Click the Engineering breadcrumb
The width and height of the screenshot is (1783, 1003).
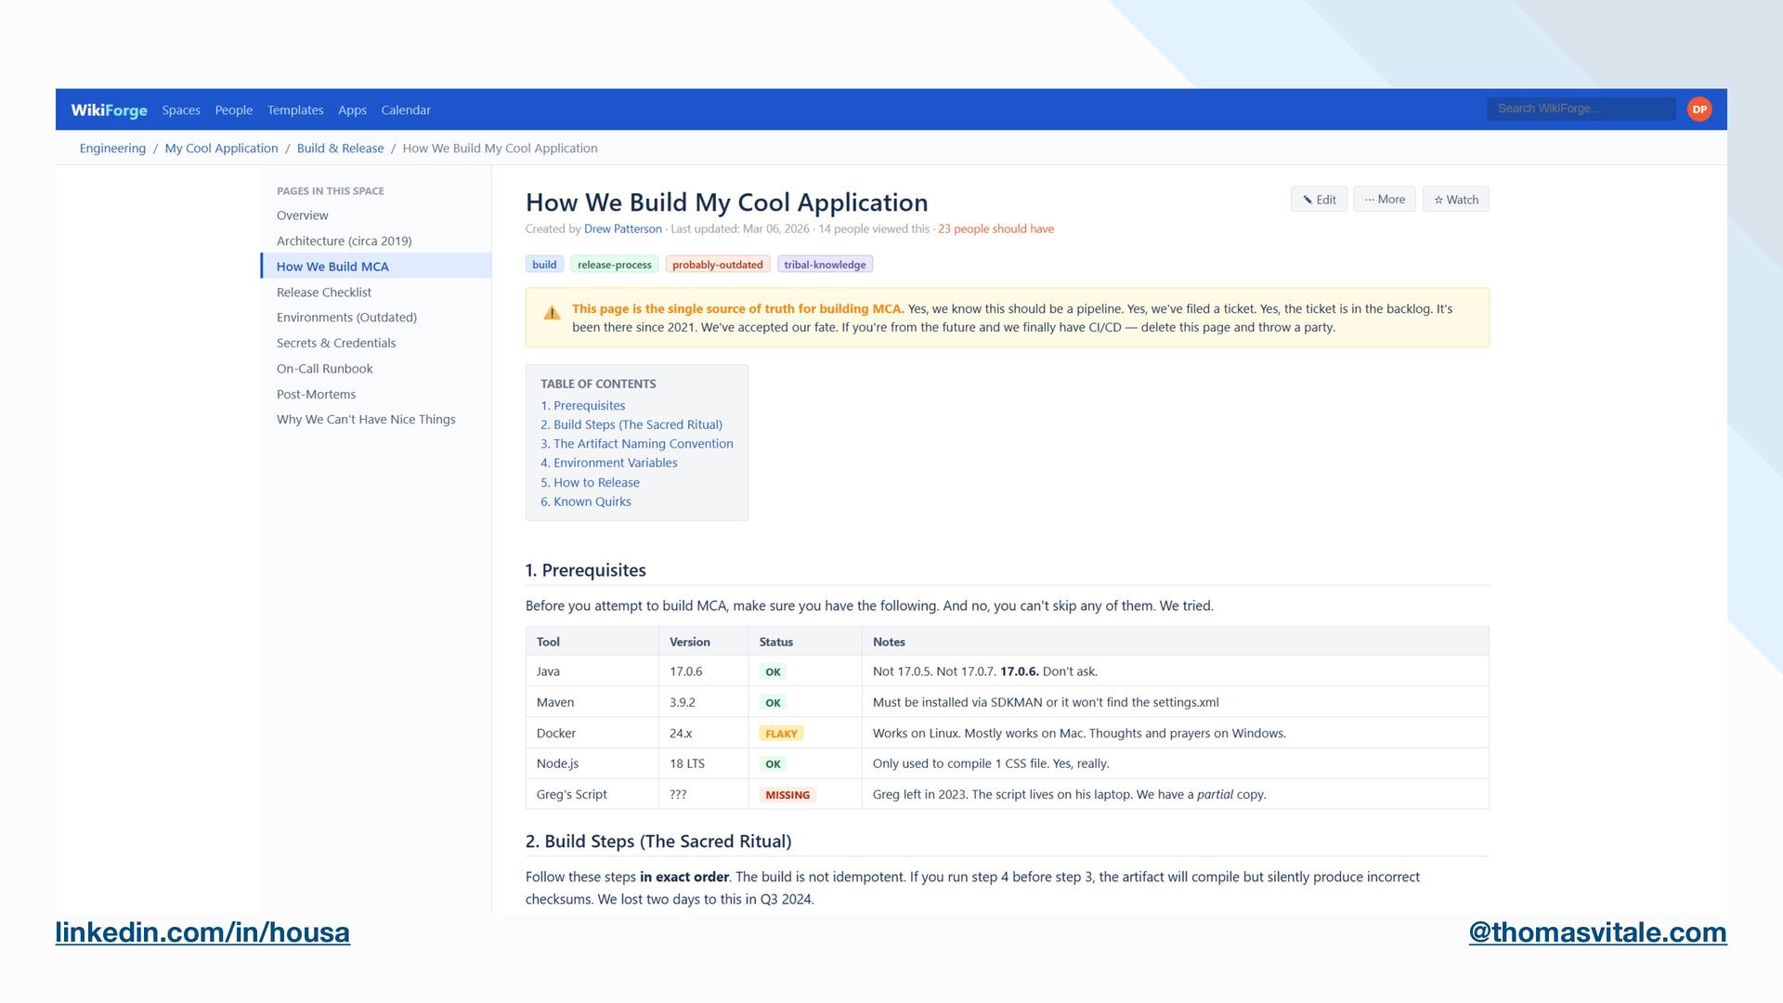coord(112,148)
